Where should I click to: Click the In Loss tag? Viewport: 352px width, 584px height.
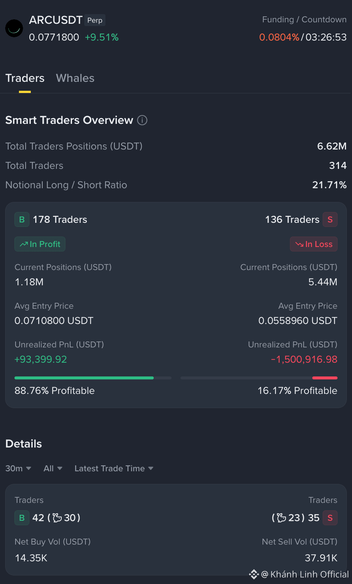click(x=314, y=244)
